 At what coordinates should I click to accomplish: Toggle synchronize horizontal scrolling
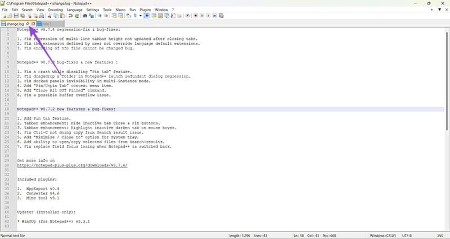(x=120, y=16)
